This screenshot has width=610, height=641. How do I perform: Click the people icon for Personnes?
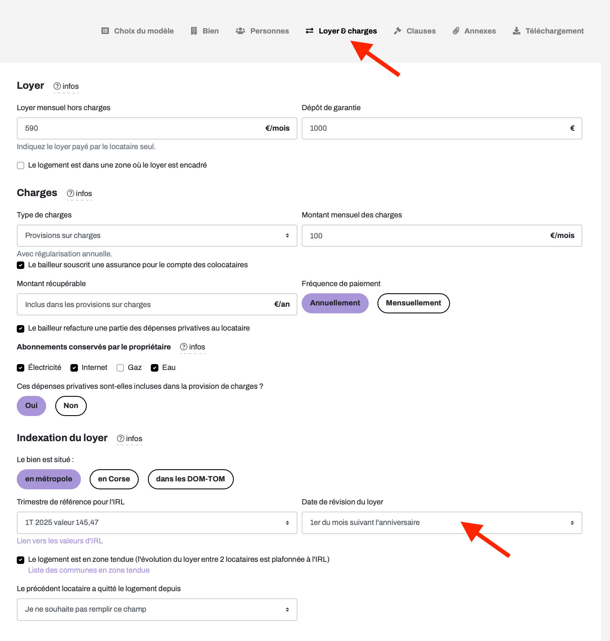[x=240, y=31]
